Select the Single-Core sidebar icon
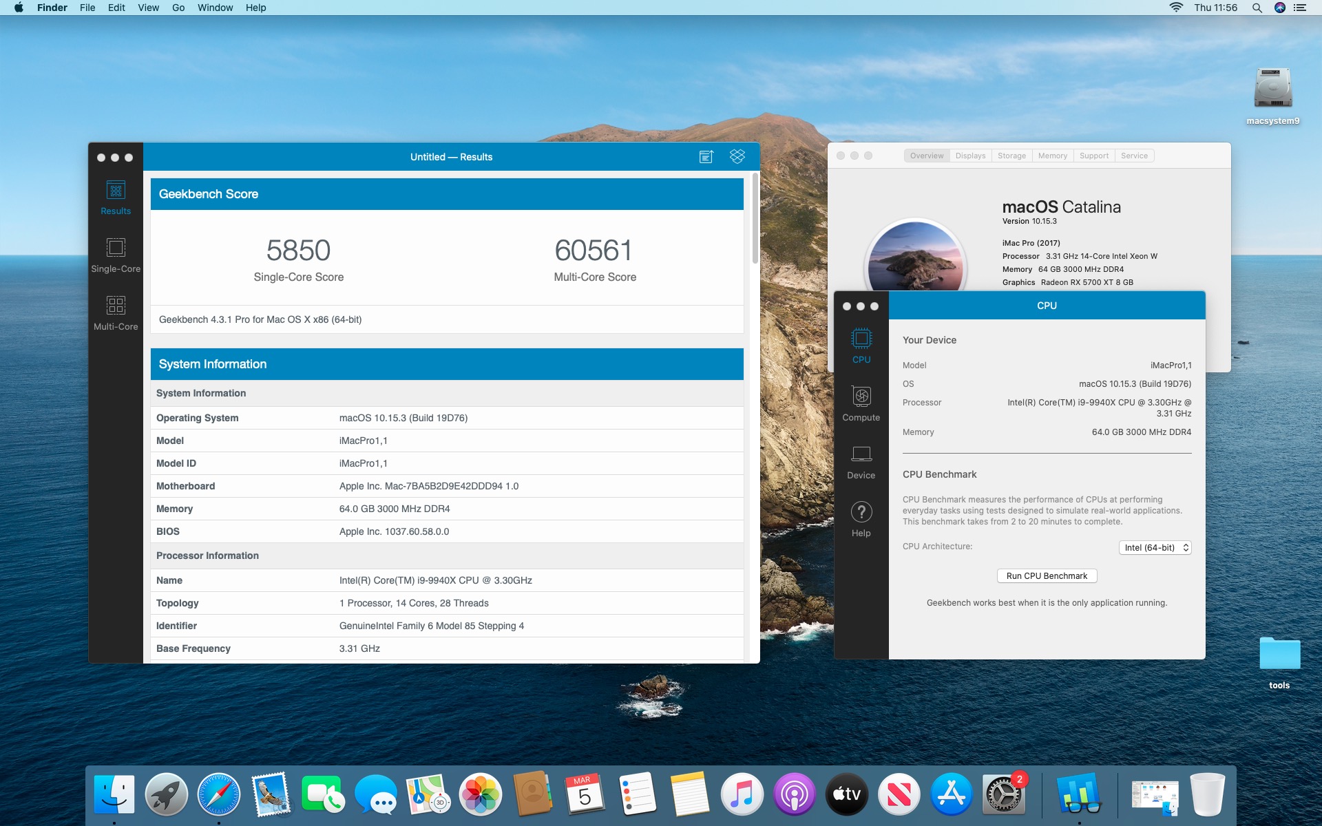This screenshot has height=826, width=1322. click(116, 248)
